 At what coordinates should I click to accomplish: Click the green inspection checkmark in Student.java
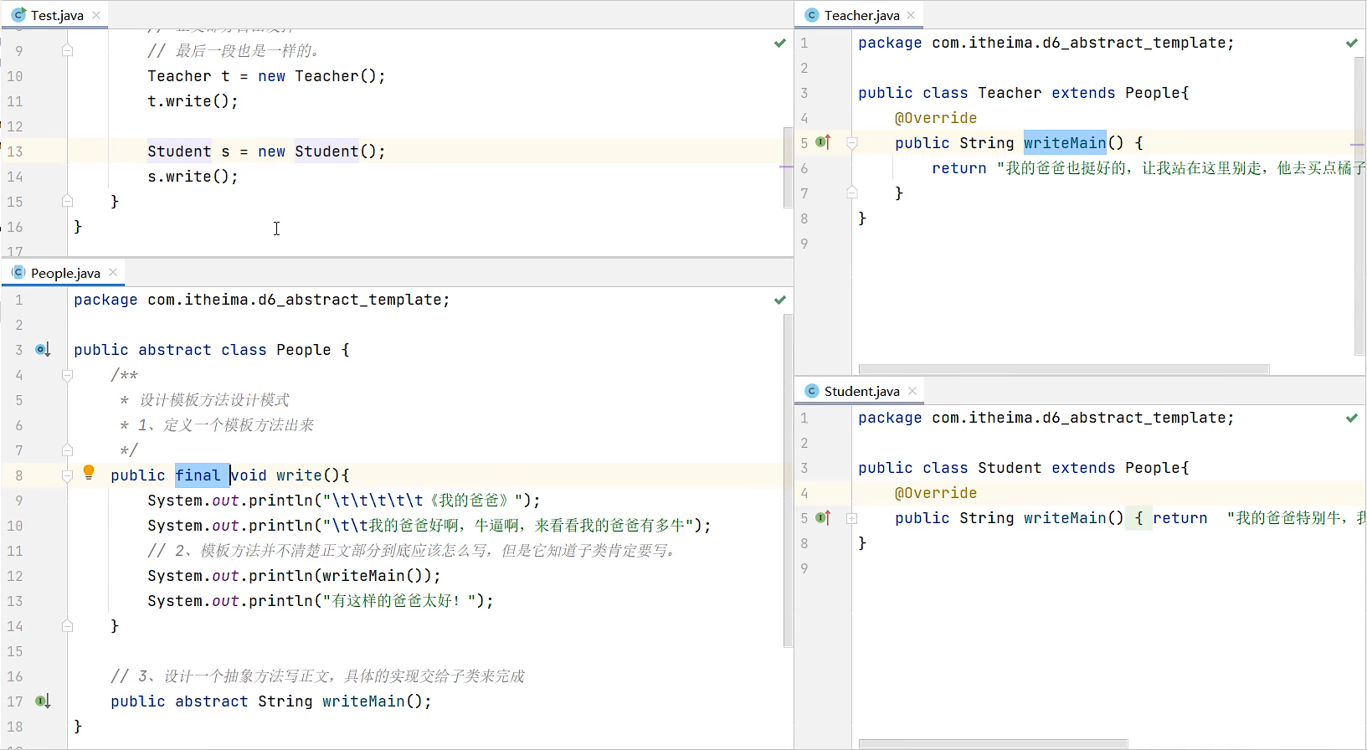(x=1352, y=418)
